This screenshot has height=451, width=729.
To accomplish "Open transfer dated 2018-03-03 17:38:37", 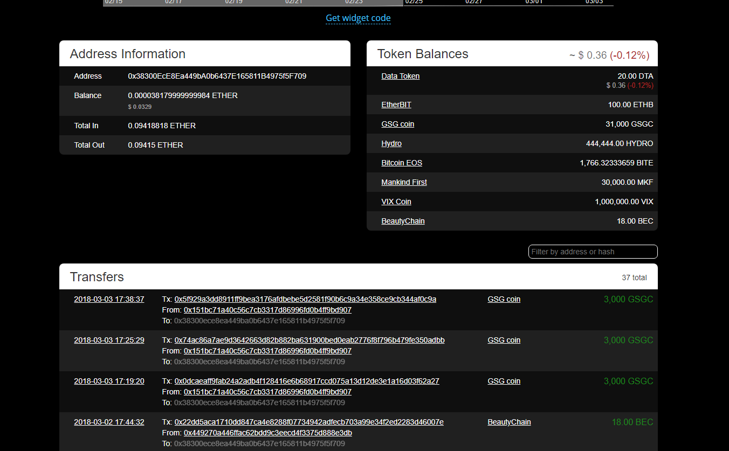I will tap(109, 300).
